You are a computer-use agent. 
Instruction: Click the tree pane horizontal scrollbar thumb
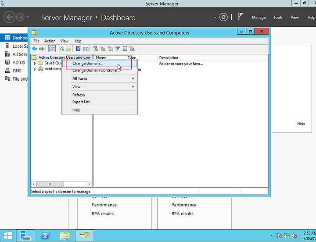(50, 184)
